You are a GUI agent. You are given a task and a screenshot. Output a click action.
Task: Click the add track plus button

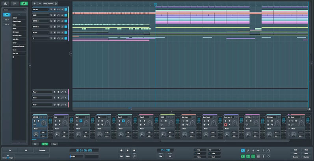click(34, 3)
